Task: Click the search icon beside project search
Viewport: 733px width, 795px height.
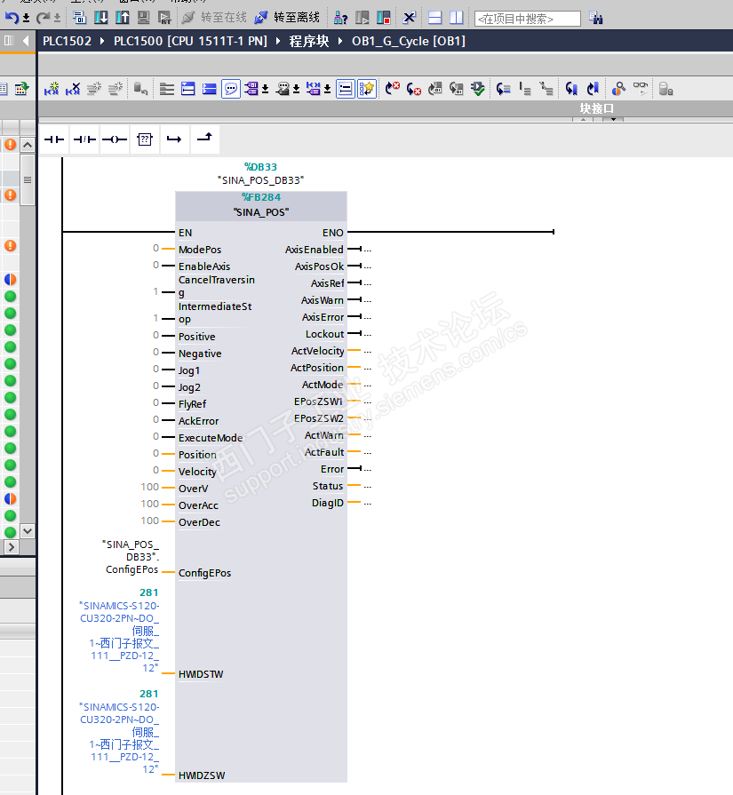Action: point(596,18)
